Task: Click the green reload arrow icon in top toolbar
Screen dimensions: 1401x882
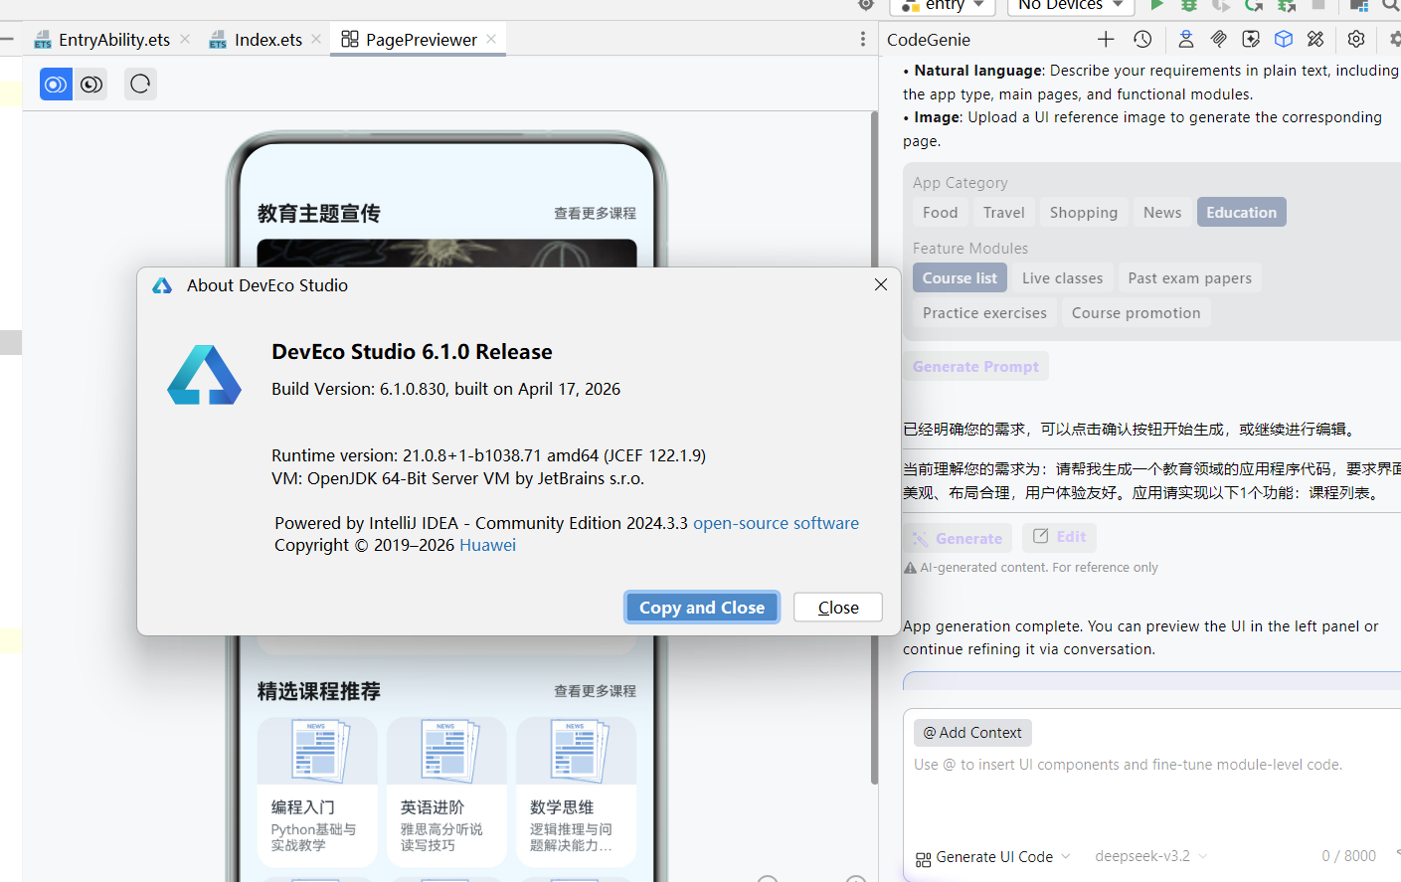Action: tap(1254, 5)
